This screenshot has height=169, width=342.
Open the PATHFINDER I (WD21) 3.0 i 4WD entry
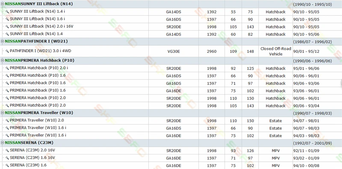[40, 51]
